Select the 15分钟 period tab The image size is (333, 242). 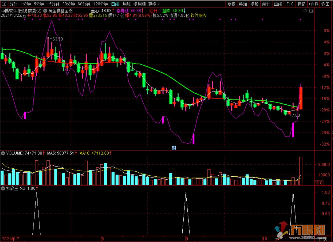[x=53, y=4]
